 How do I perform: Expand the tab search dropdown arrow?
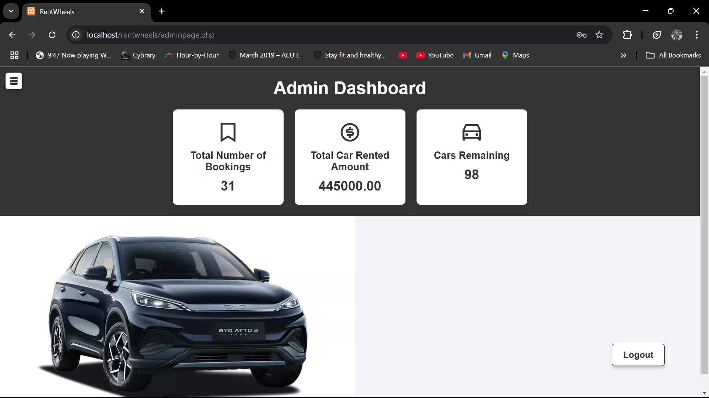[11, 11]
